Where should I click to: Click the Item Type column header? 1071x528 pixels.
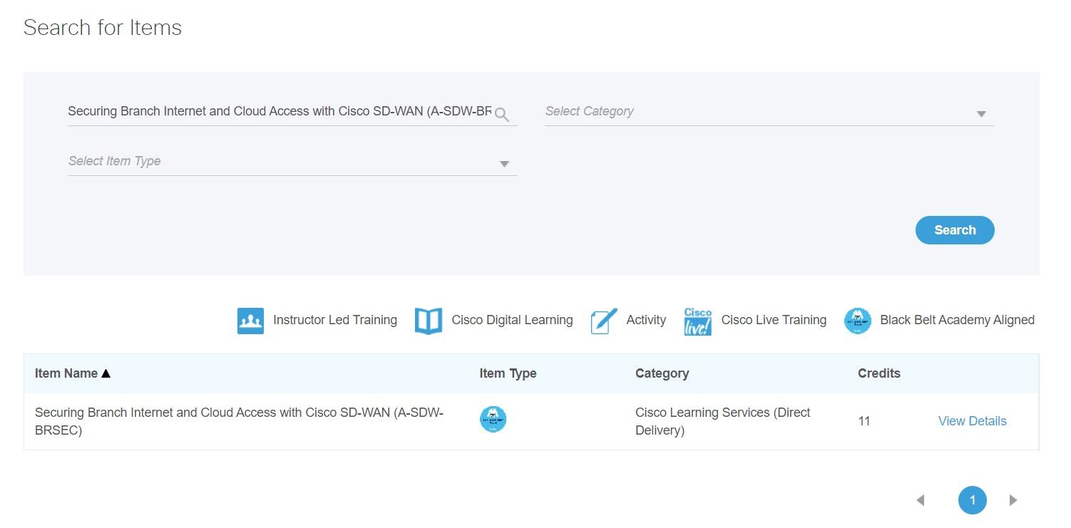pos(508,373)
